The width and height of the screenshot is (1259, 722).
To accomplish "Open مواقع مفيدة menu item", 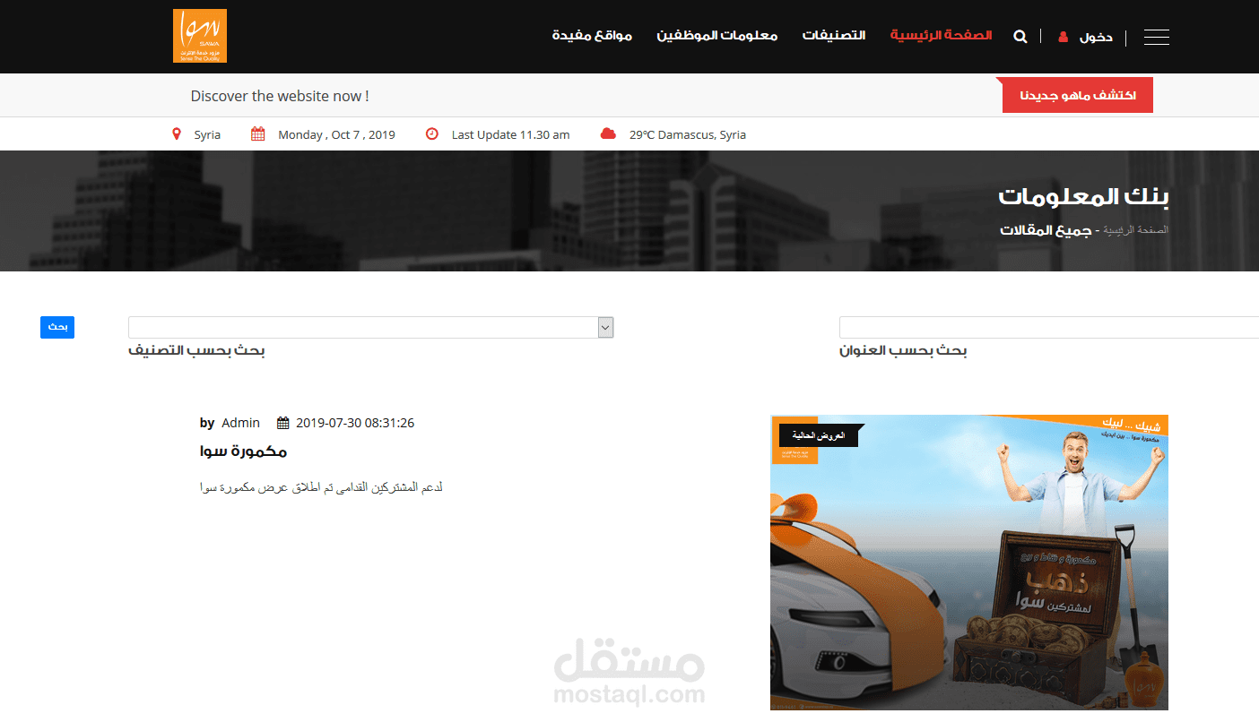I will pos(592,36).
